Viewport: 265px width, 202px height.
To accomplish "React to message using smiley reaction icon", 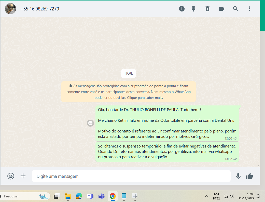I will click(x=90, y=123).
